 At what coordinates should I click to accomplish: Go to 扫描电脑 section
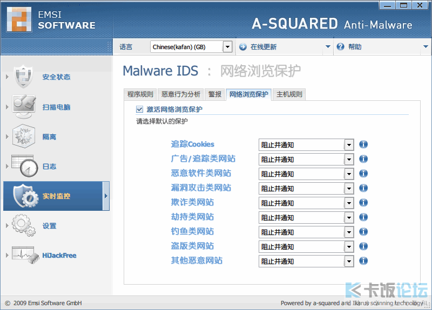pos(56,107)
